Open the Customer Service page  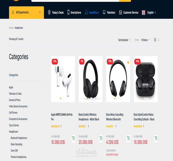click(x=129, y=13)
